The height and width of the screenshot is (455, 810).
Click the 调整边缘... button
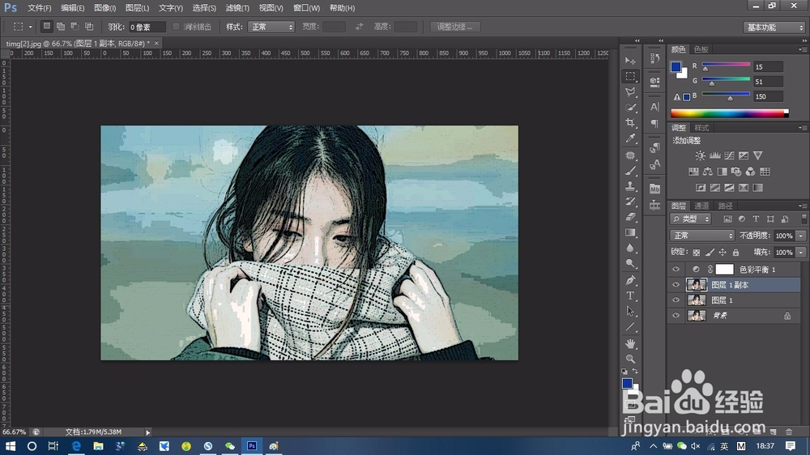coord(455,27)
